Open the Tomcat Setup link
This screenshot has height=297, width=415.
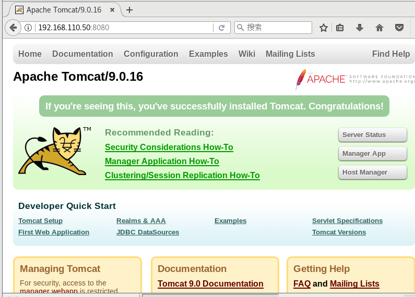[x=41, y=220]
